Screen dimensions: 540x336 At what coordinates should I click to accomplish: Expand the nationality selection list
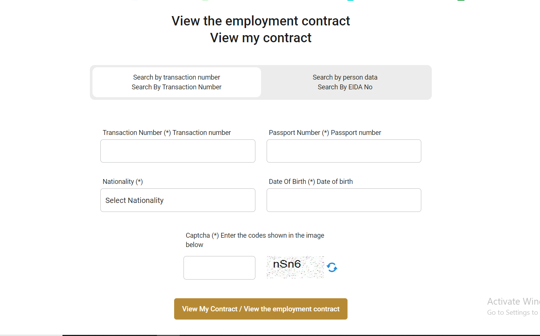pyautogui.click(x=178, y=200)
